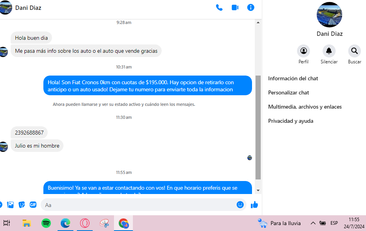The width and height of the screenshot is (366, 231).
Task: Click 'Ahora pueden llamarse' system notice
Action: 124,104
